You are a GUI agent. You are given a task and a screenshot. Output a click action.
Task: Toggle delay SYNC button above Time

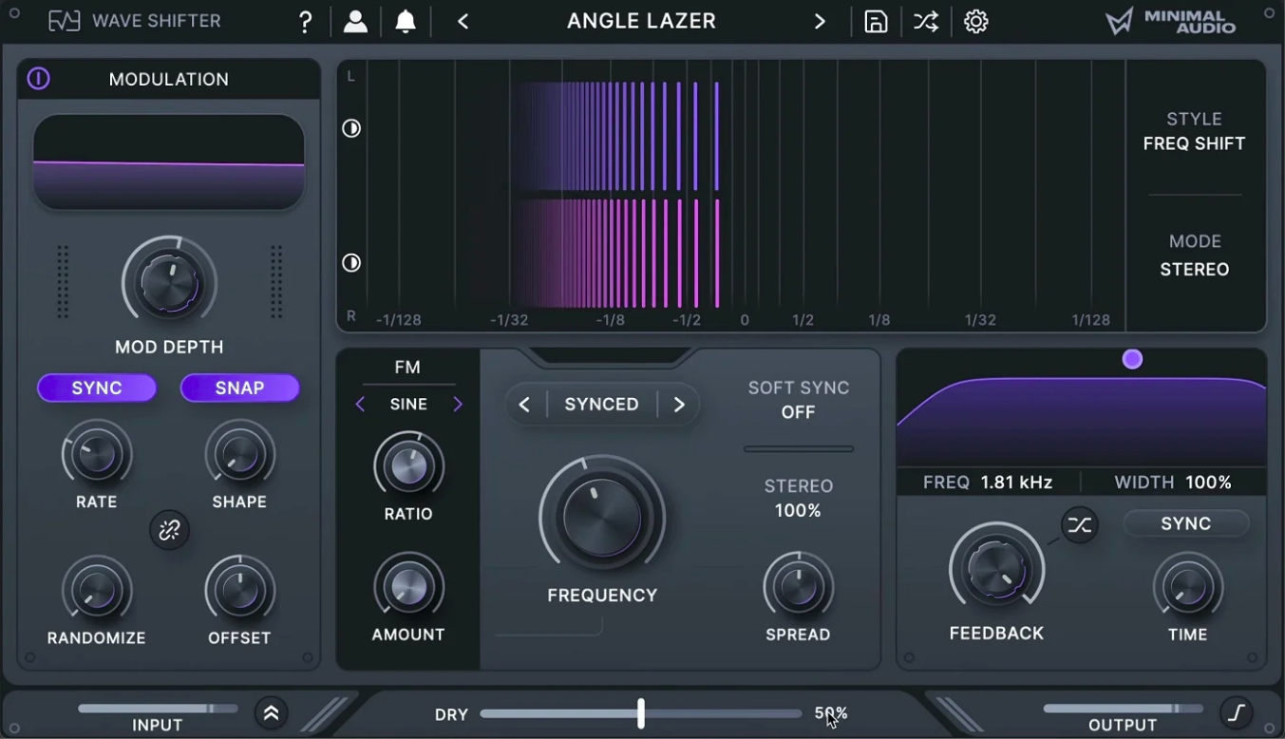tap(1185, 523)
